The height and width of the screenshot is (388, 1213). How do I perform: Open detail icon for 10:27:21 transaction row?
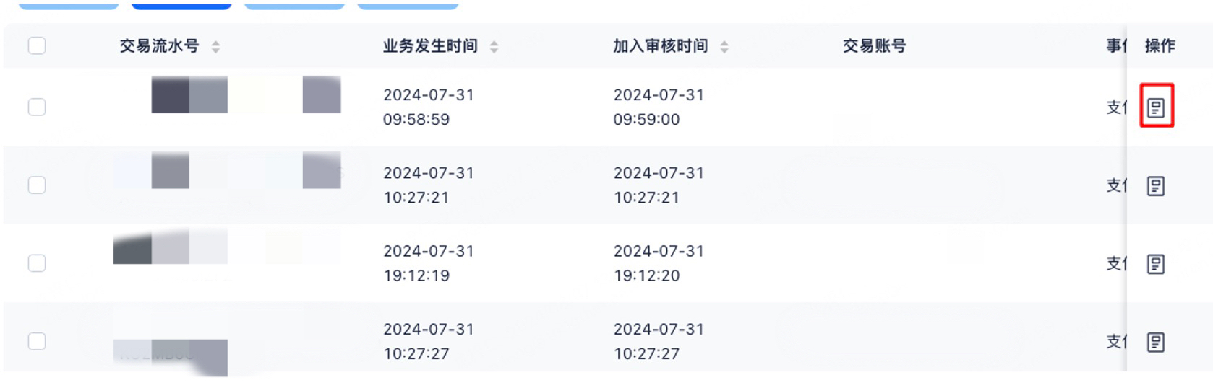pos(1156,186)
